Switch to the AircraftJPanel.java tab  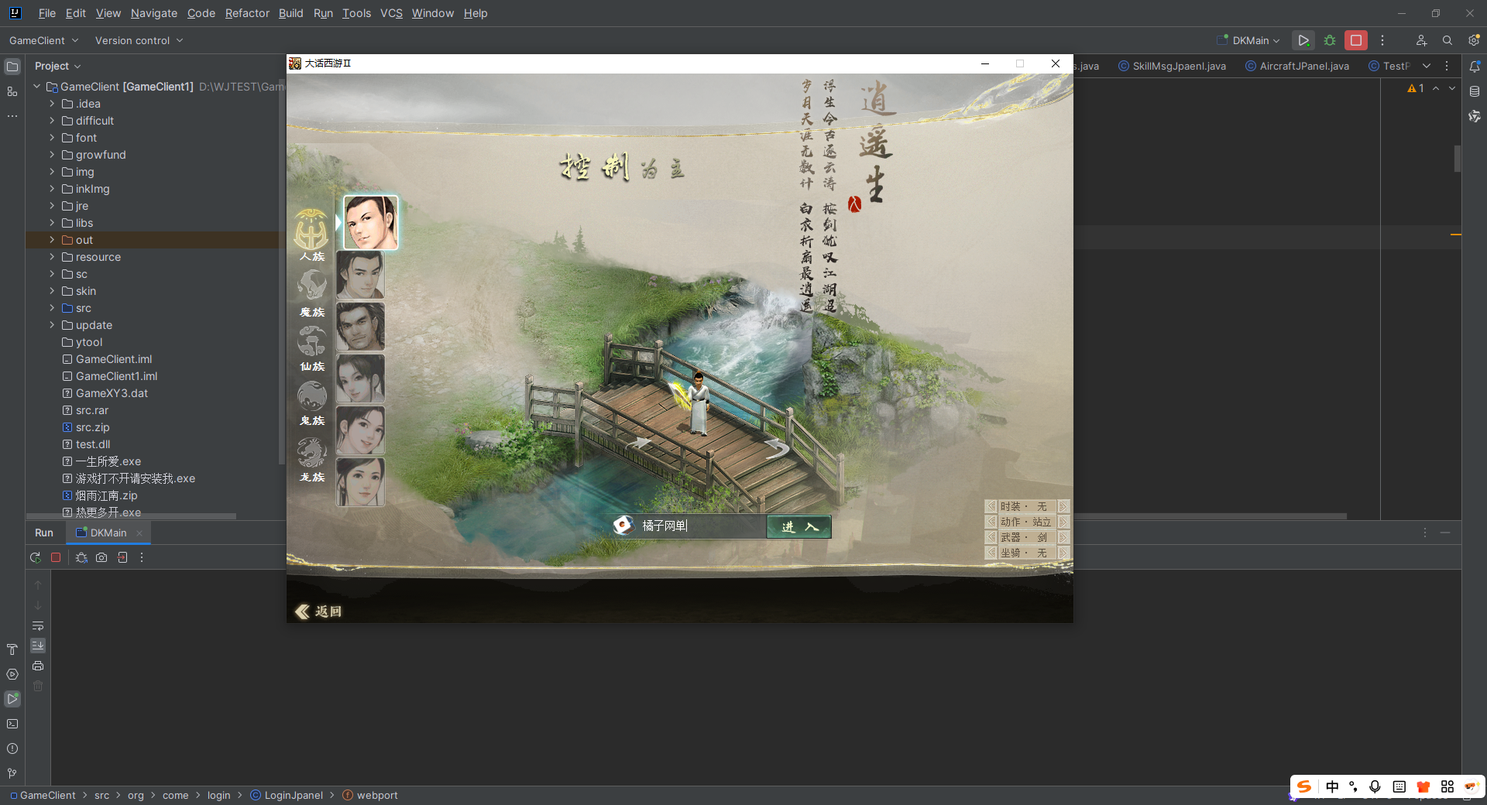[1297, 66]
